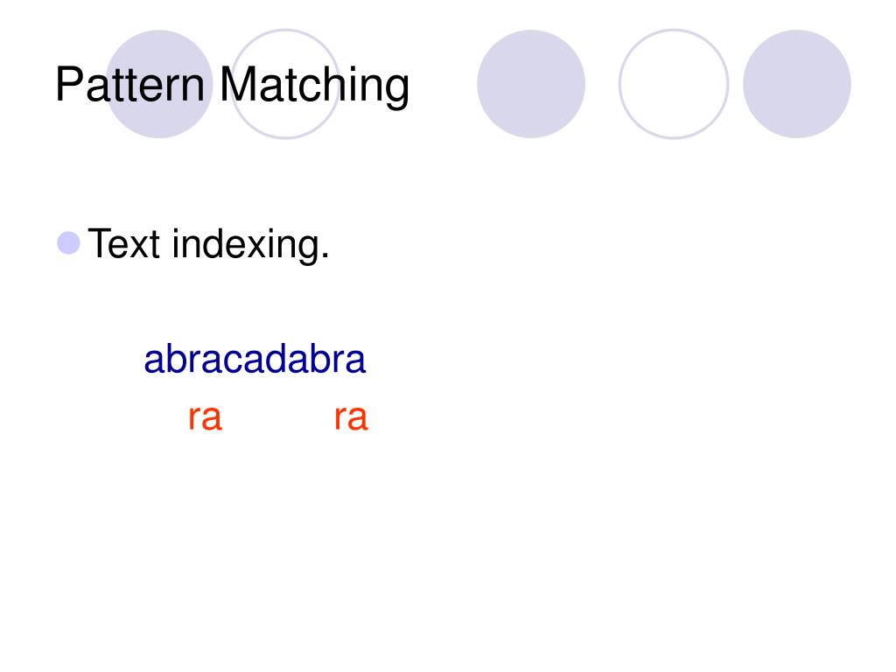Select the blue abracadabra string
This screenshot has width=896, height=672.
pyautogui.click(x=255, y=360)
